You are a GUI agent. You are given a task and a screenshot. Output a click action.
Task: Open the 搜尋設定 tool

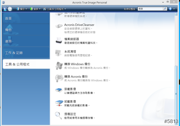[70, 114]
